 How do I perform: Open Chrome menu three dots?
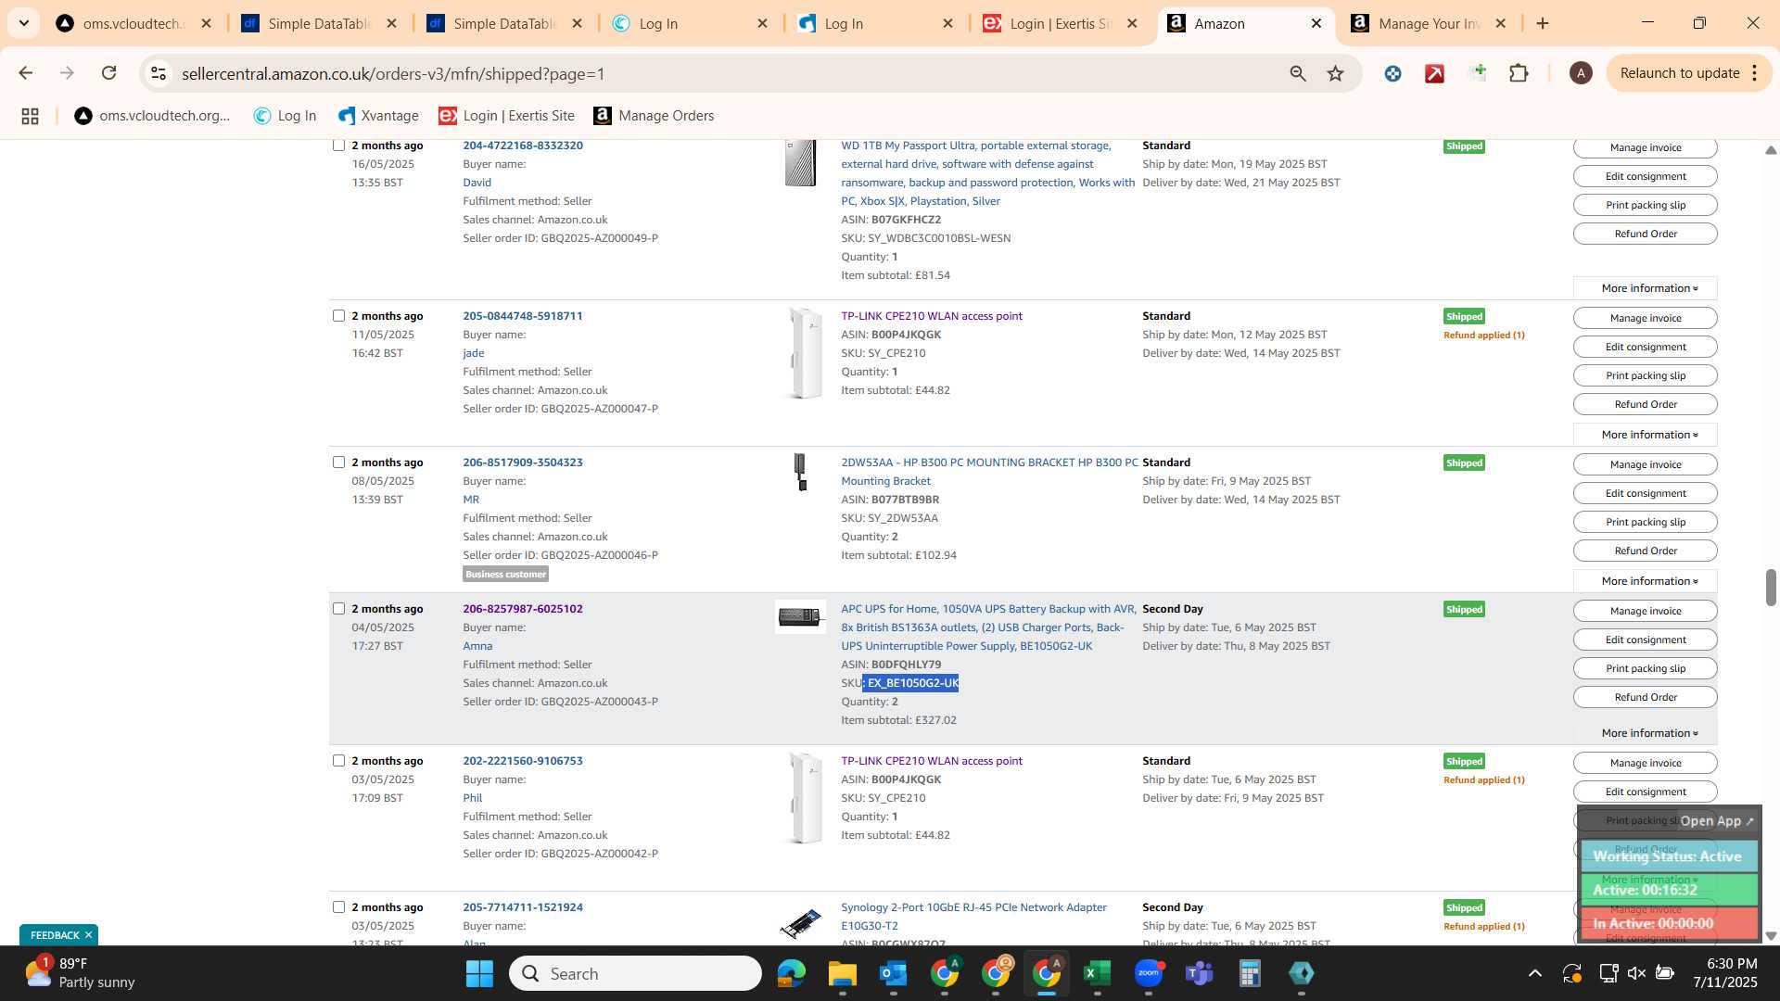pos(1755,73)
